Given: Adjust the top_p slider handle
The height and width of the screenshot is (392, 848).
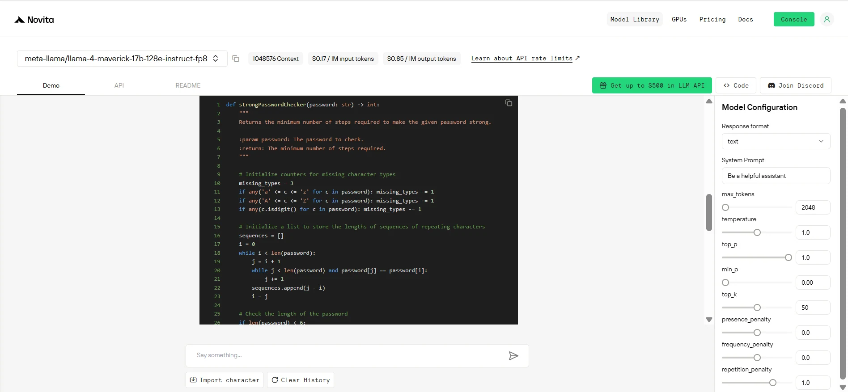Looking at the screenshot, I should (789, 257).
